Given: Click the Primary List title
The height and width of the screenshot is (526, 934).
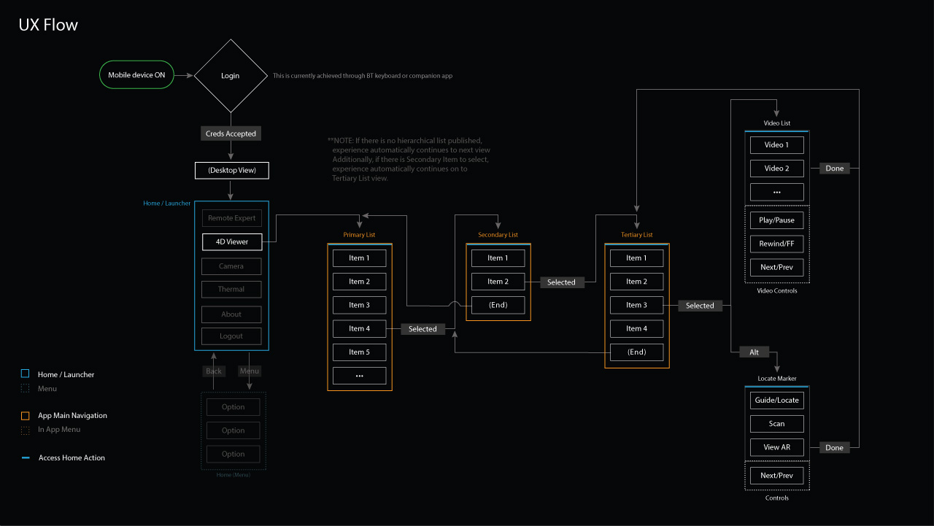Looking at the screenshot, I should click(360, 235).
